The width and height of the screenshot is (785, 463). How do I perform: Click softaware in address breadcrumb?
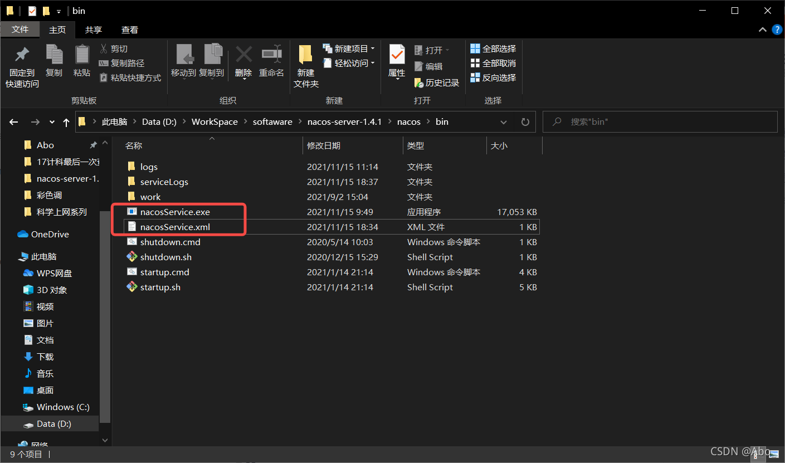[272, 122]
